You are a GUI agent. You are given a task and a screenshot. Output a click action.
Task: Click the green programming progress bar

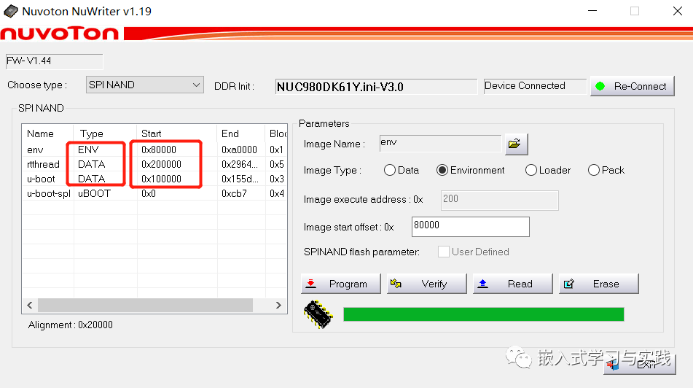click(484, 314)
